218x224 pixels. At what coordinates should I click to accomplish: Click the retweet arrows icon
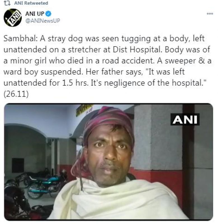[7, 3]
